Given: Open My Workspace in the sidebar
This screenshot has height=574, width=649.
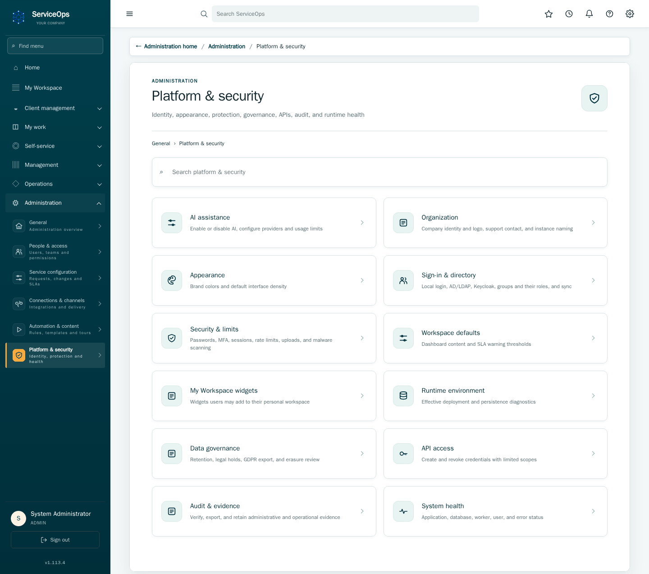Looking at the screenshot, I should coord(55,88).
